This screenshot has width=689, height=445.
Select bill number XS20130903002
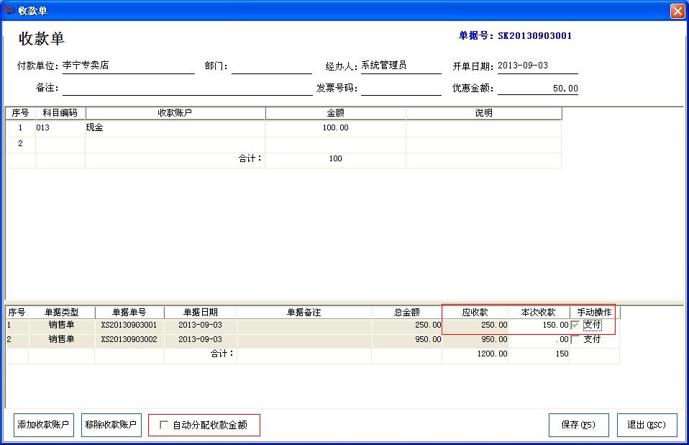(129, 339)
